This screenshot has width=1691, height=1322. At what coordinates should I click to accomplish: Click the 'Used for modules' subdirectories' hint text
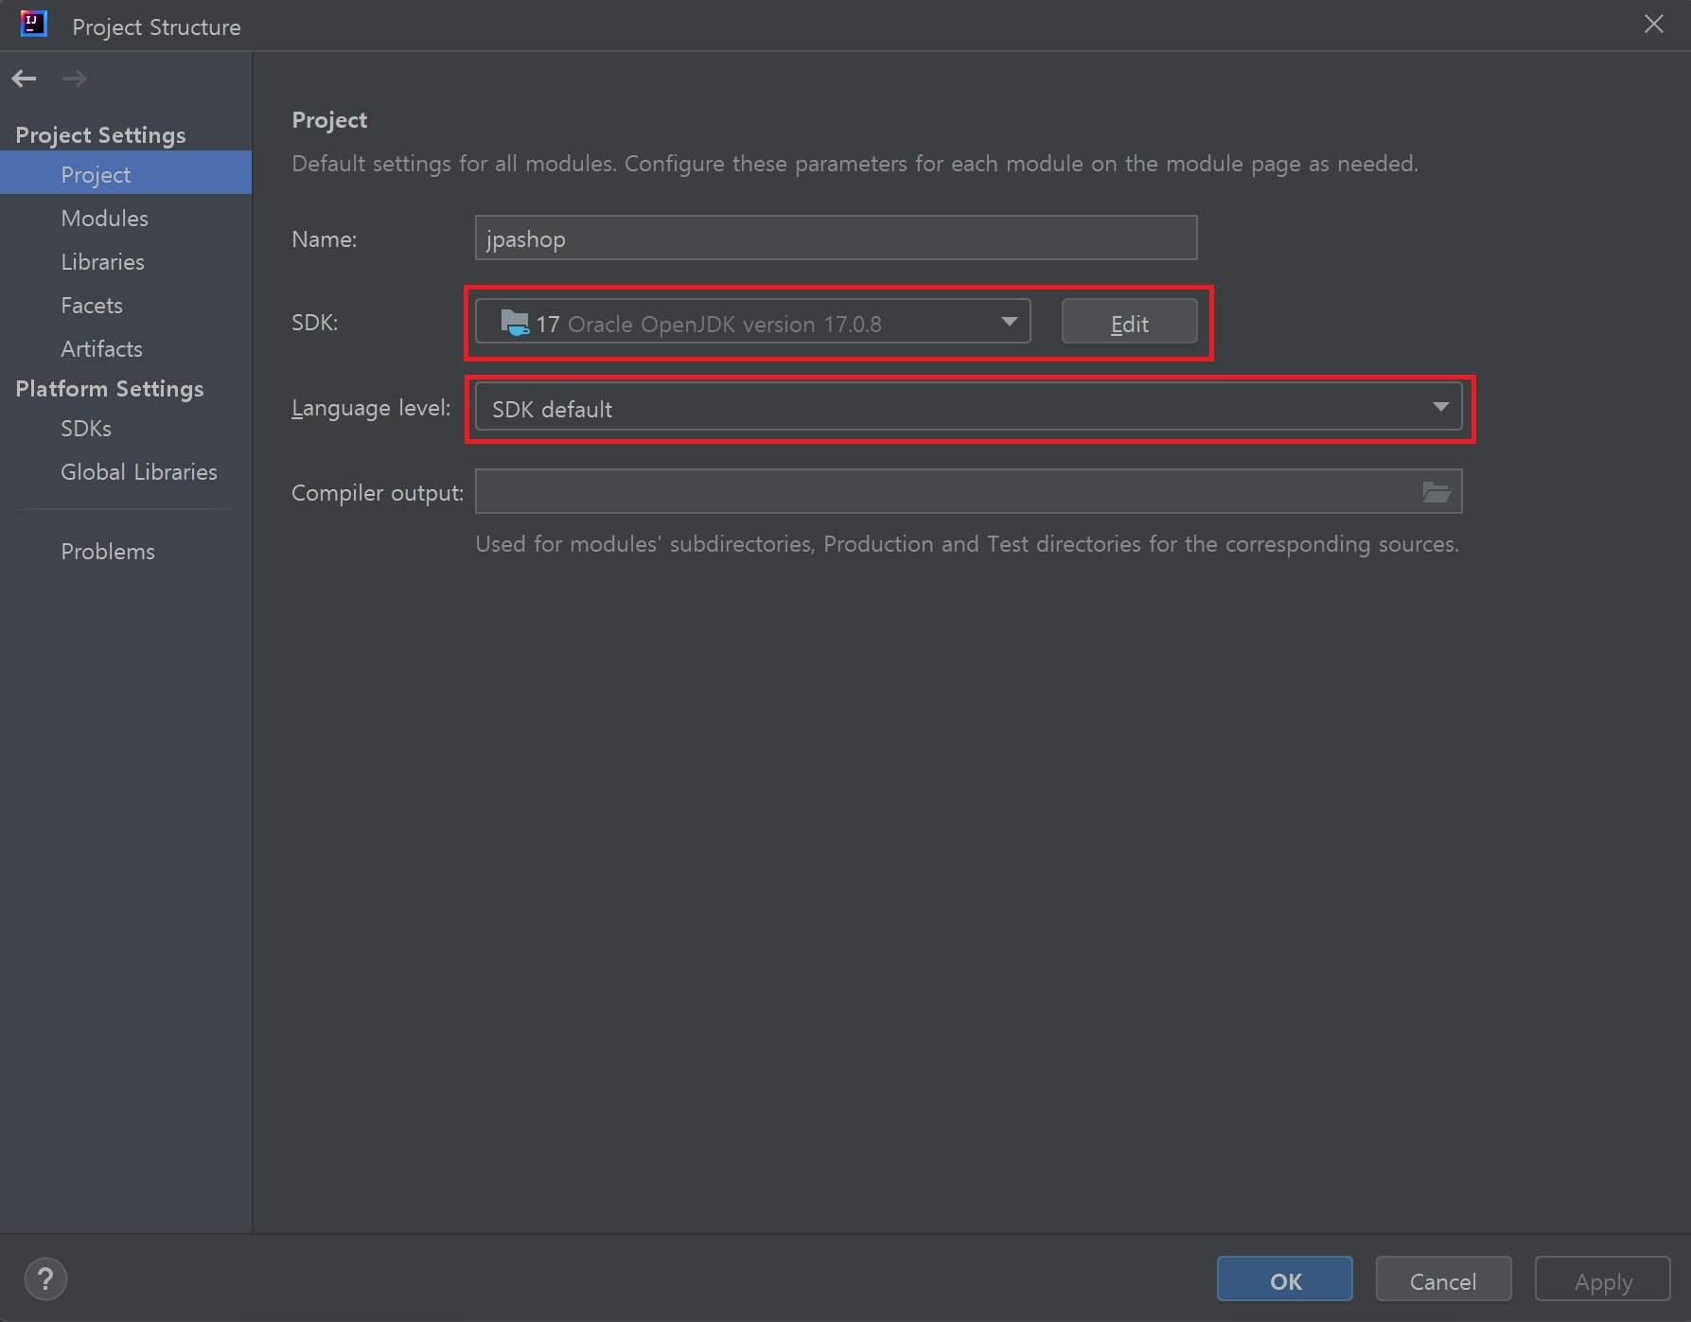pyautogui.click(x=967, y=544)
